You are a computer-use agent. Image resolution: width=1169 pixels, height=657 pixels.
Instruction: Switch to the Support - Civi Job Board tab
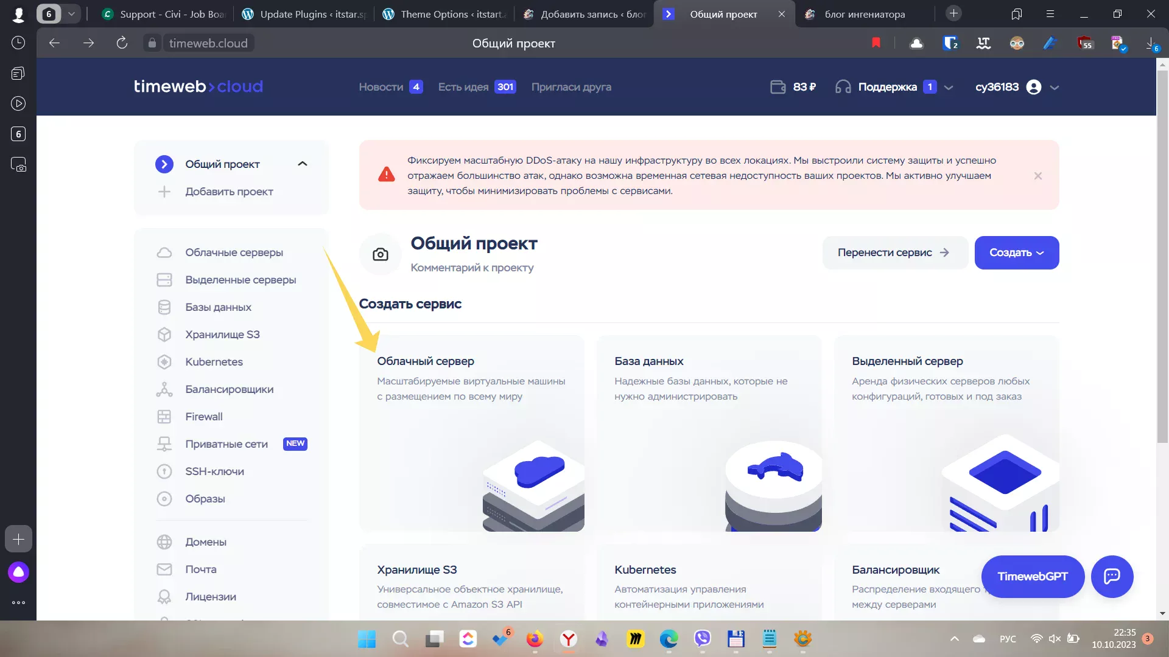tap(164, 14)
